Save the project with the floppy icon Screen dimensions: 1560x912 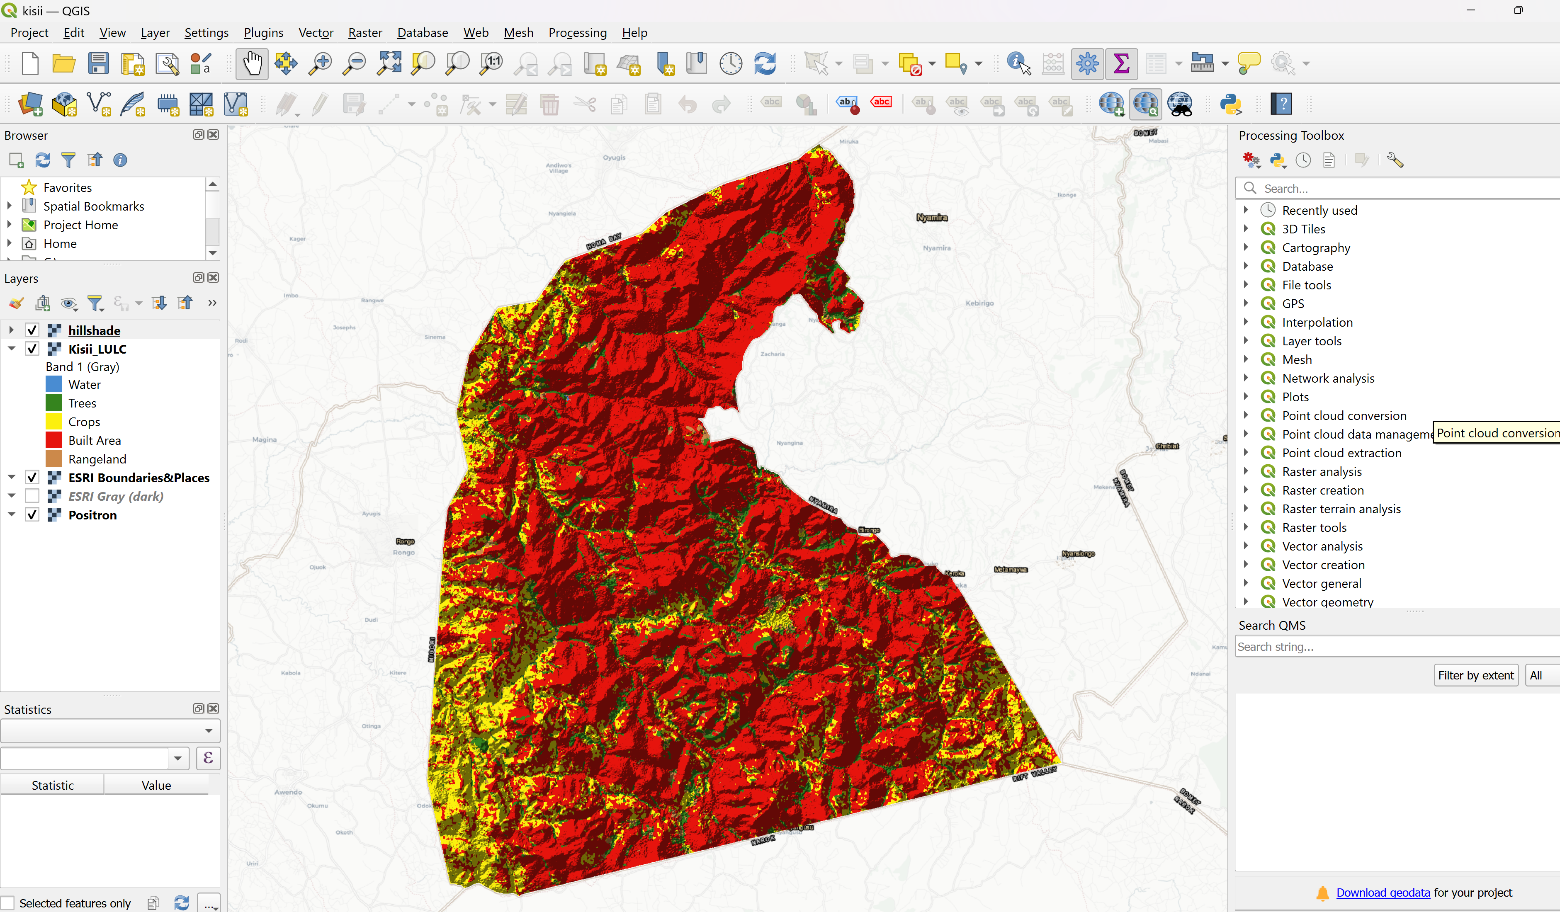click(x=98, y=63)
